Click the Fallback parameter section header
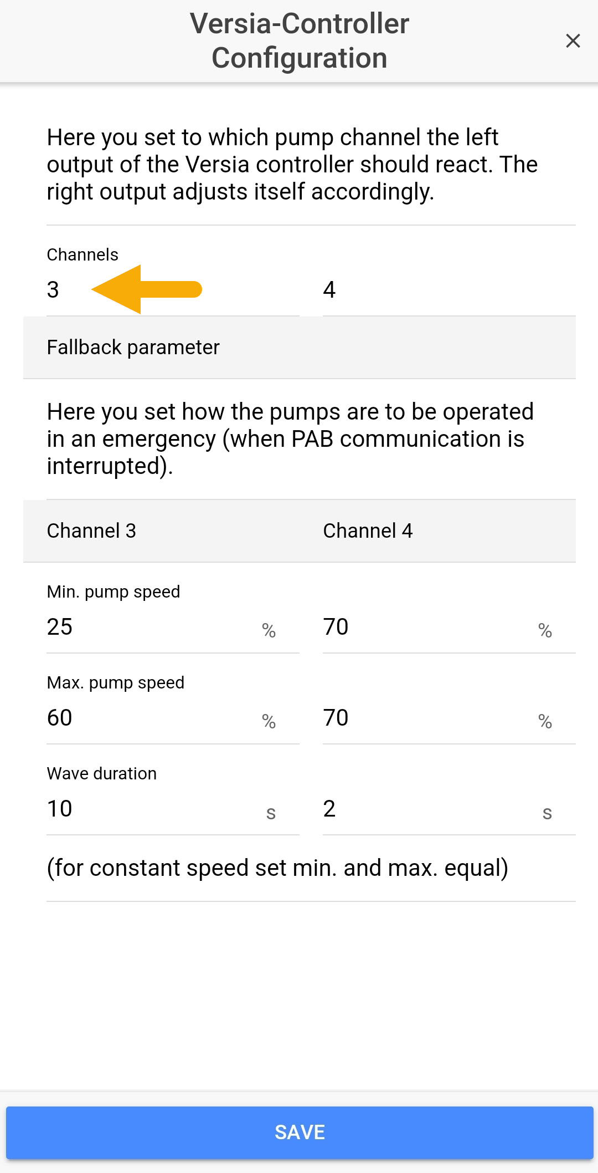The image size is (598, 1173). (x=133, y=348)
